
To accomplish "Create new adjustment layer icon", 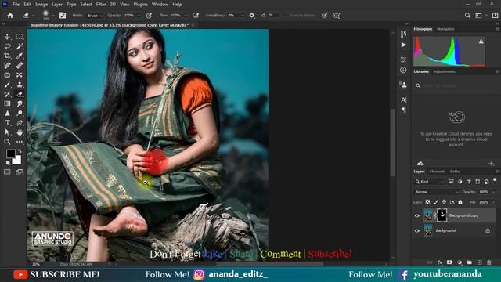I will [460, 262].
